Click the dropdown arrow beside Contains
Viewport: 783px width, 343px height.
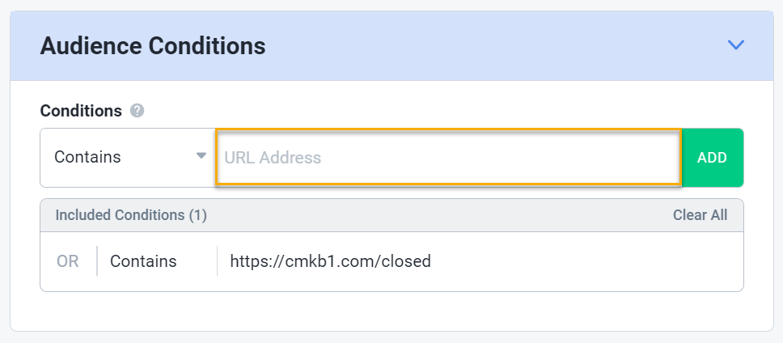(201, 156)
